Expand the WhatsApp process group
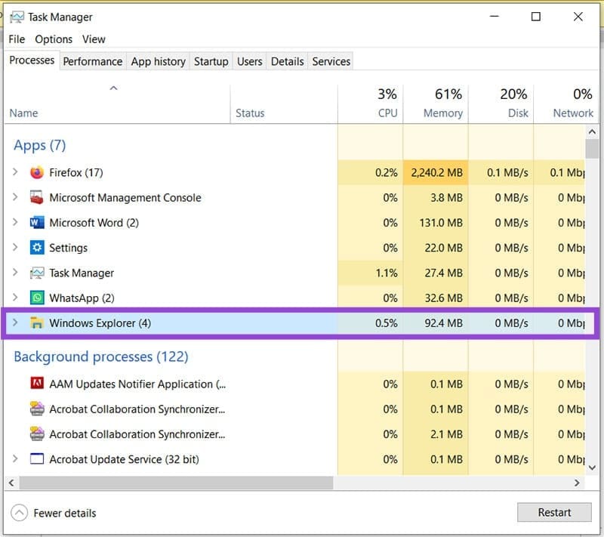604x537 pixels. click(x=15, y=298)
